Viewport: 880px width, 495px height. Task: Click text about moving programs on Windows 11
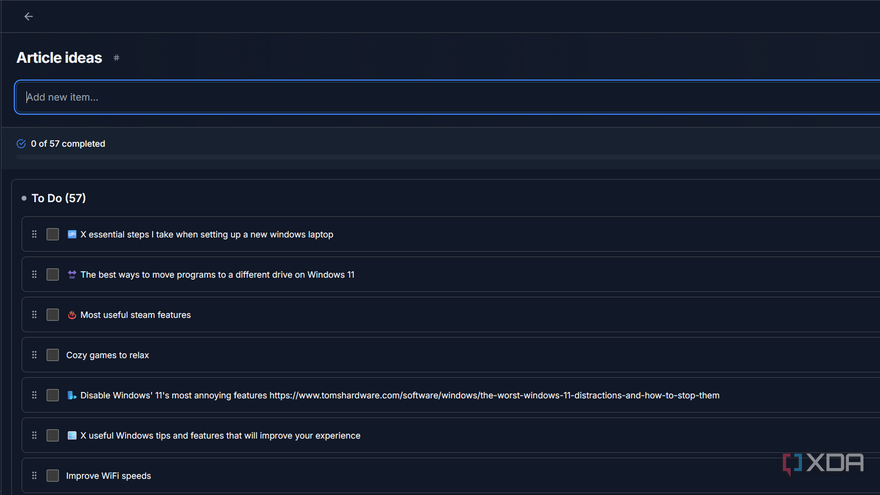217,275
